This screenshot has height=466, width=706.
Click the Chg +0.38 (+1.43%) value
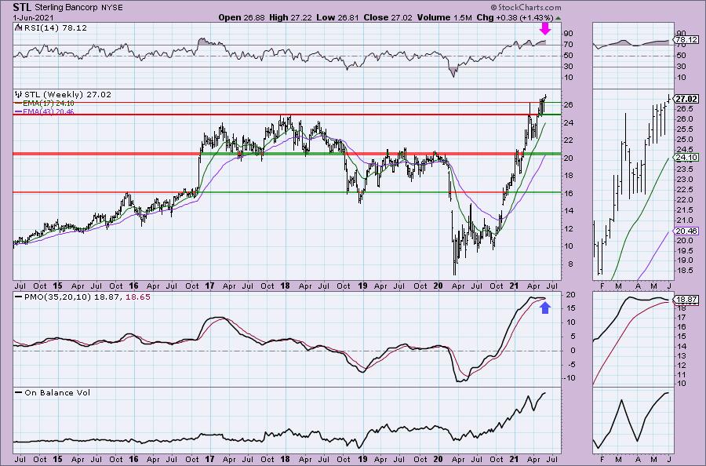click(515, 17)
